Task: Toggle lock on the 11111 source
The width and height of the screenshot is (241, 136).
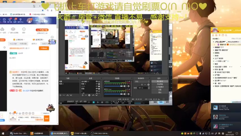Action: [x=99, y=86]
